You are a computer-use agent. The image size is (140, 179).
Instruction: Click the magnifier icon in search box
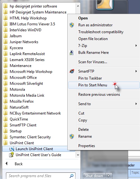71,176
